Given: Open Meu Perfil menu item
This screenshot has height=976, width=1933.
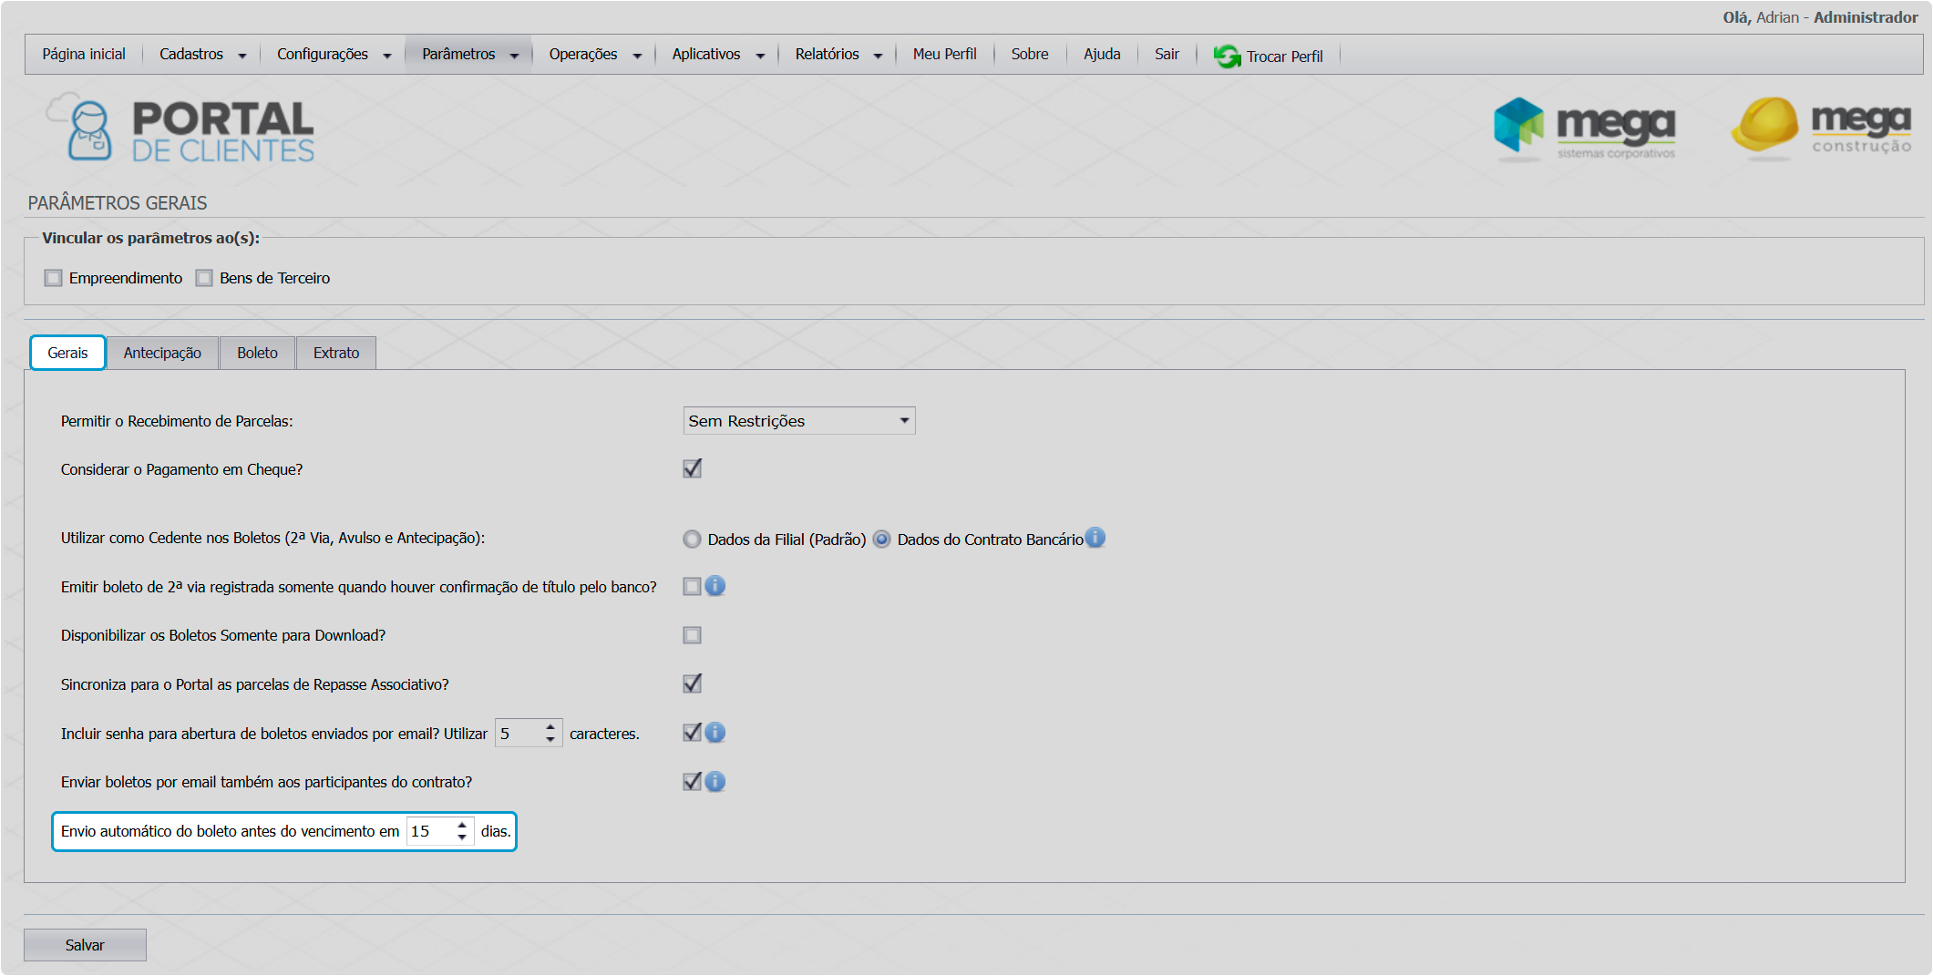Looking at the screenshot, I should pos(944,55).
